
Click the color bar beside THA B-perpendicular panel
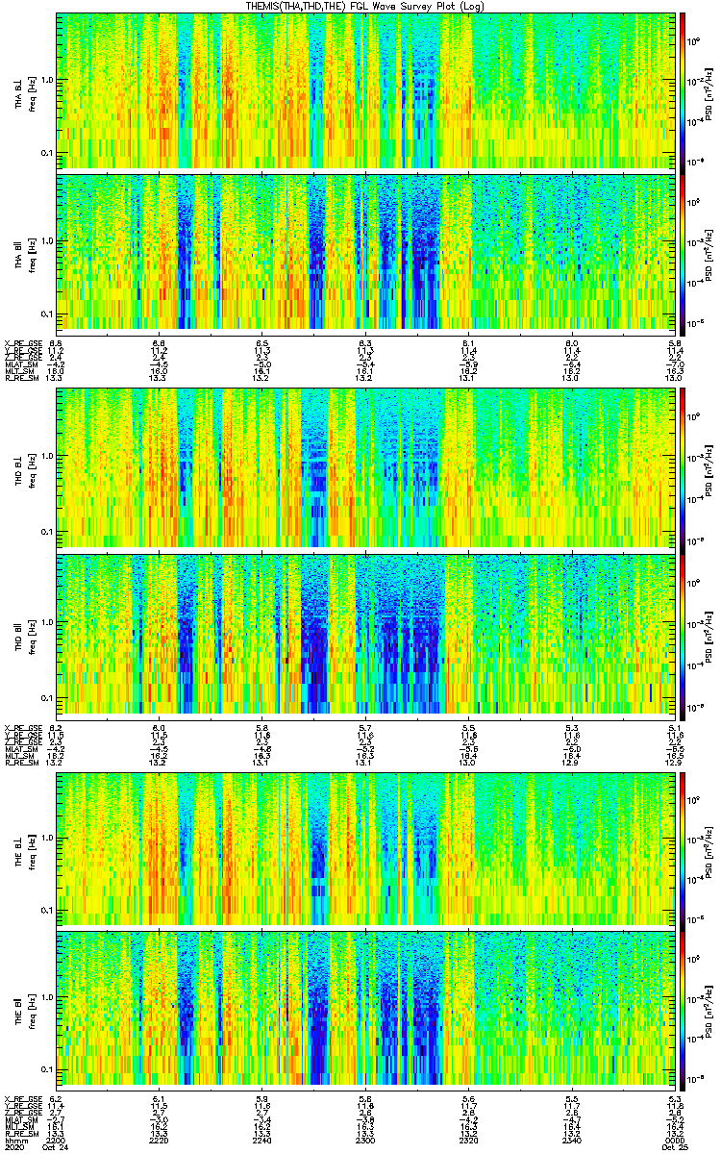(683, 91)
